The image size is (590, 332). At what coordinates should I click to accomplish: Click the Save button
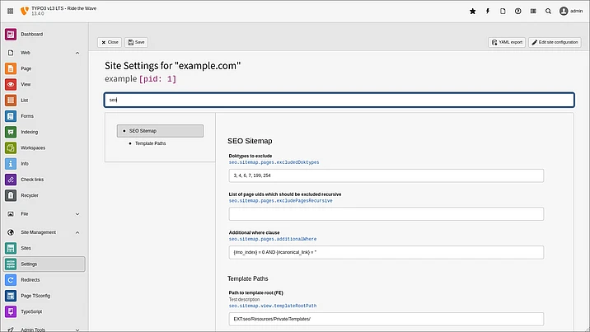coord(136,42)
